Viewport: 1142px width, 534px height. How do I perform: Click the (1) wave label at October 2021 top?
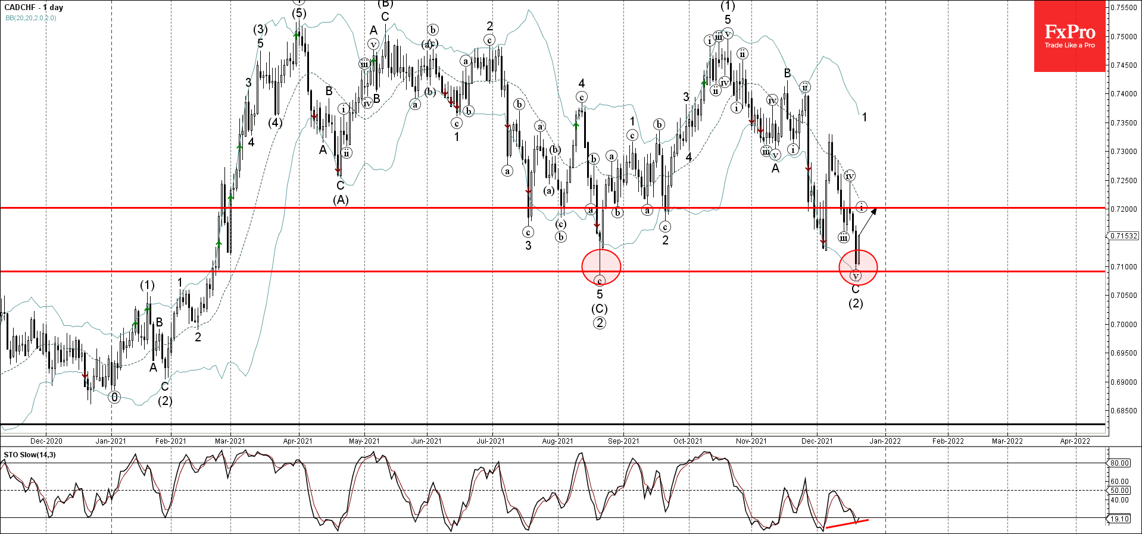click(x=728, y=6)
